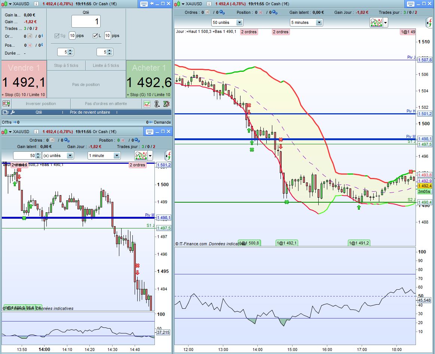The image size is (435, 354).
Task: Click the Acheter 1 buy button
Action: 149,79
